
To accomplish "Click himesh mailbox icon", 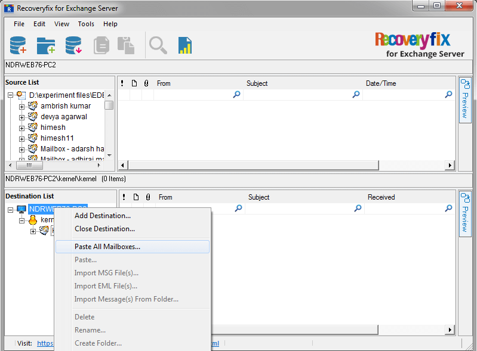I will tap(33, 127).
